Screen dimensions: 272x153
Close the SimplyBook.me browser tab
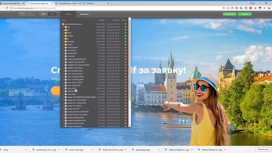(x=80, y=3)
